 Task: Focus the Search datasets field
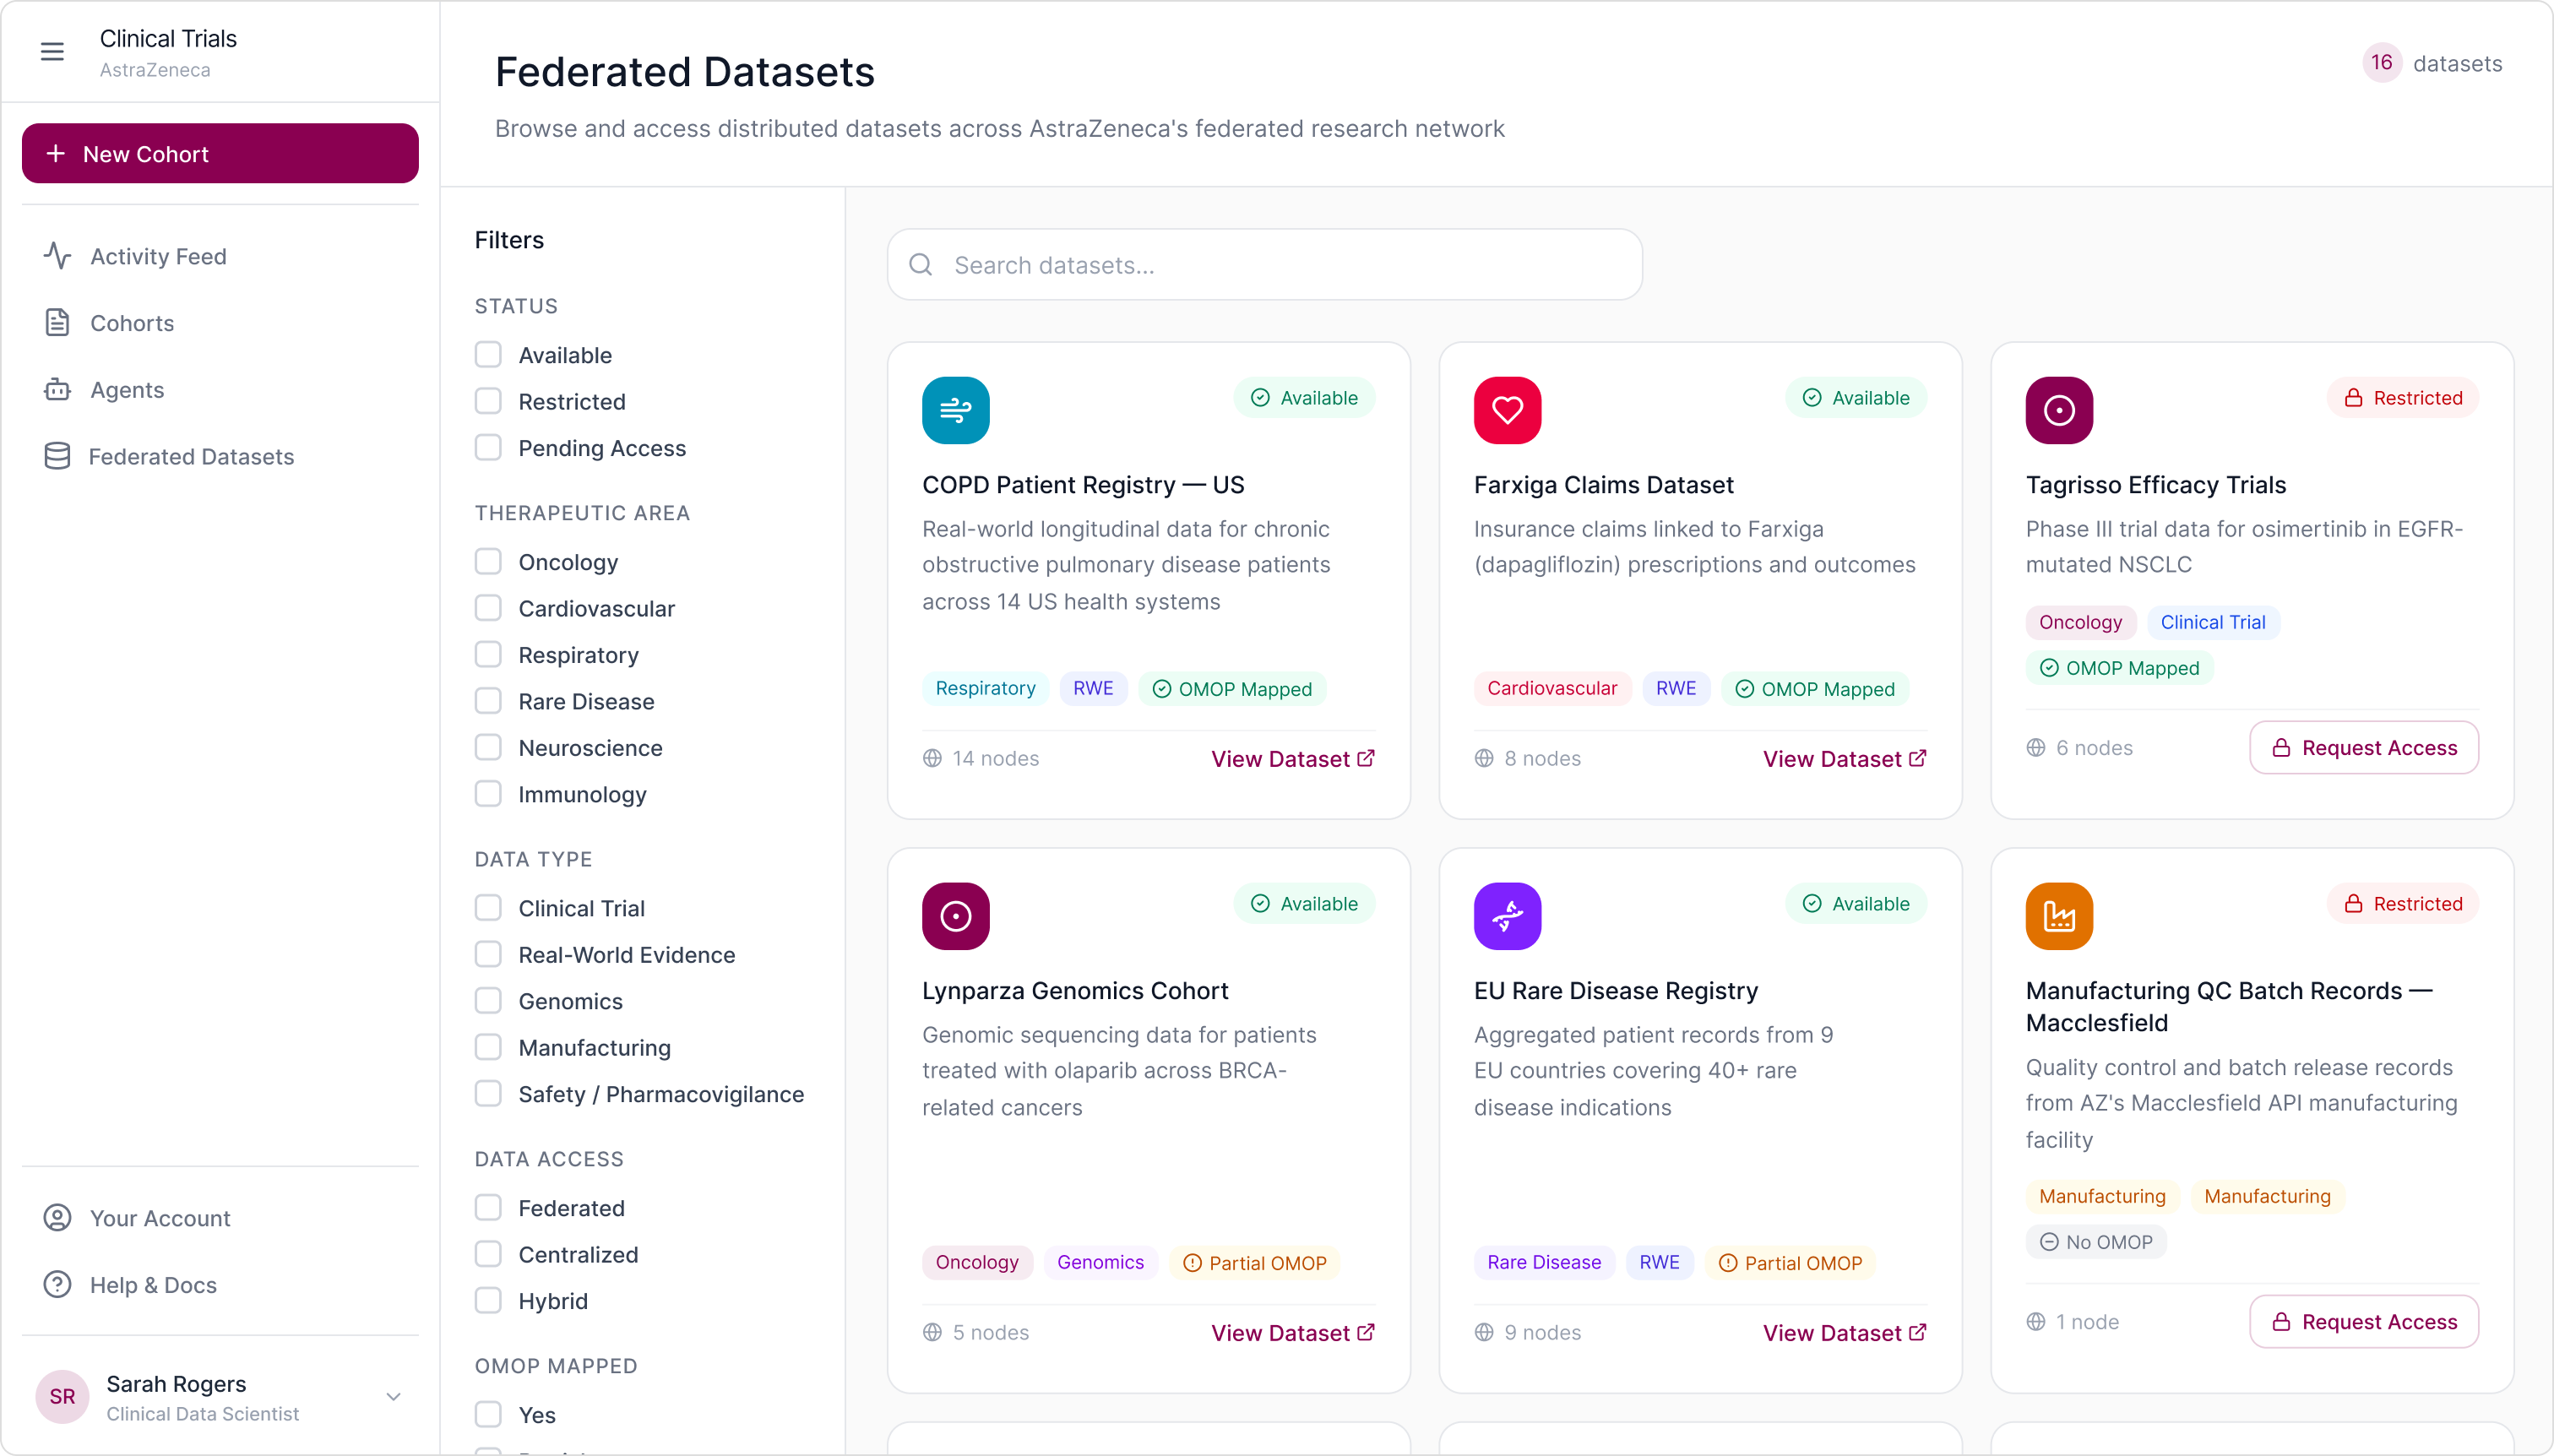(1264, 265)
